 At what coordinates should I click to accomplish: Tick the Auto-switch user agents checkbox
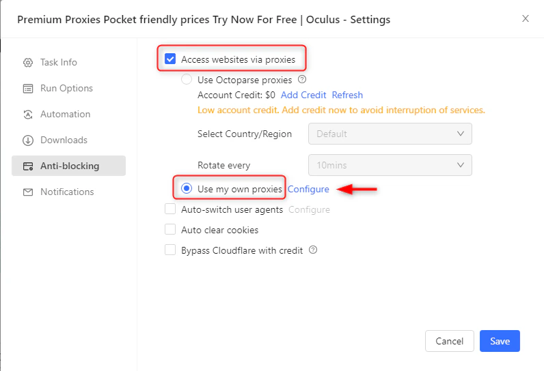point(170,209)
